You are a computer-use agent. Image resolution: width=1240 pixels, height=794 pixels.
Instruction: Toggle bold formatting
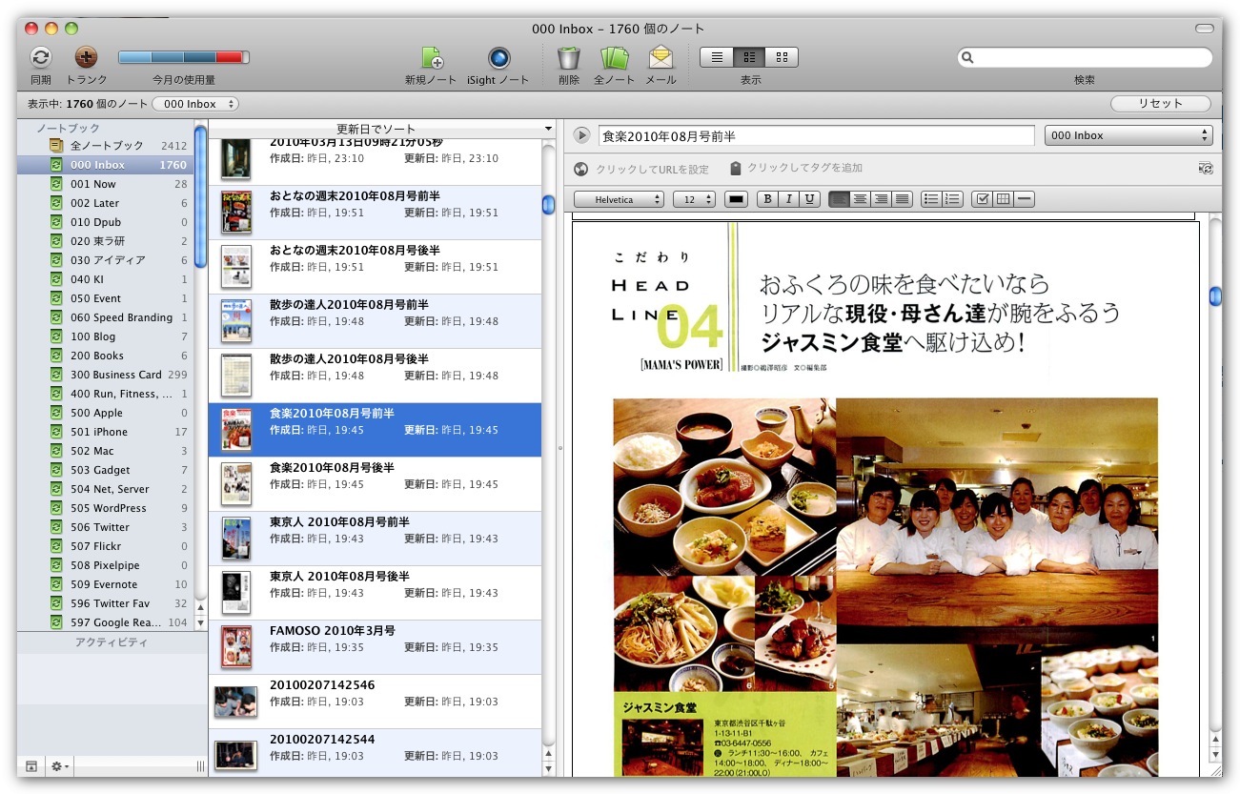click(767, 199)
